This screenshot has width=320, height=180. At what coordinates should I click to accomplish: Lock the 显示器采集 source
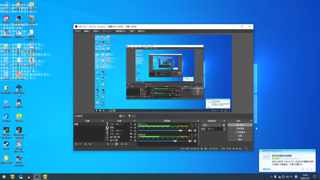click(x=135, y=137)
